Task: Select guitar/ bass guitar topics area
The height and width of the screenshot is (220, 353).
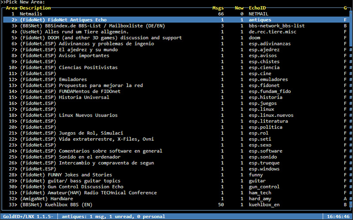Action: (176, 181)
